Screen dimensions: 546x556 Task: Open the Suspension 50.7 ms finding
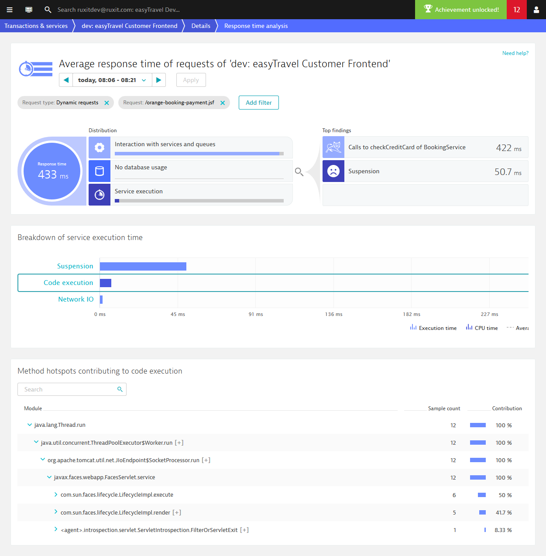pyautogui.click(x=426, y=171)
